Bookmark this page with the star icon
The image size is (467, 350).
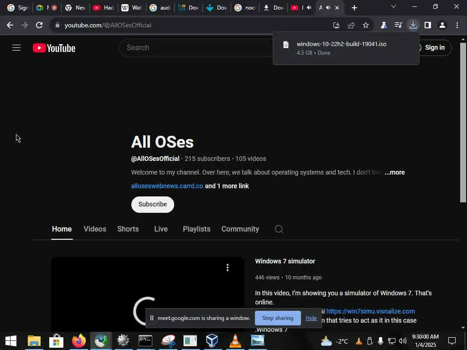(366, 26)
